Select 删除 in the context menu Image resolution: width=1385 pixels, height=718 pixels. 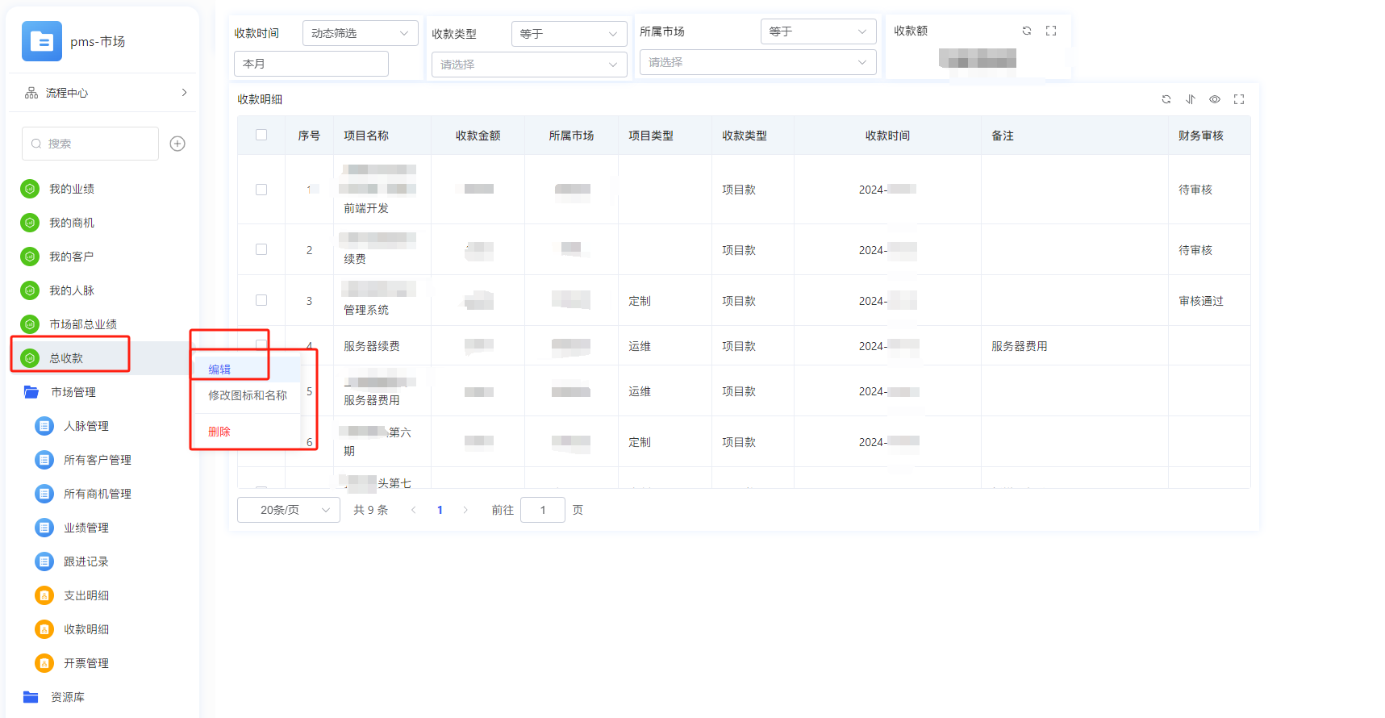(x=219, y=432)
